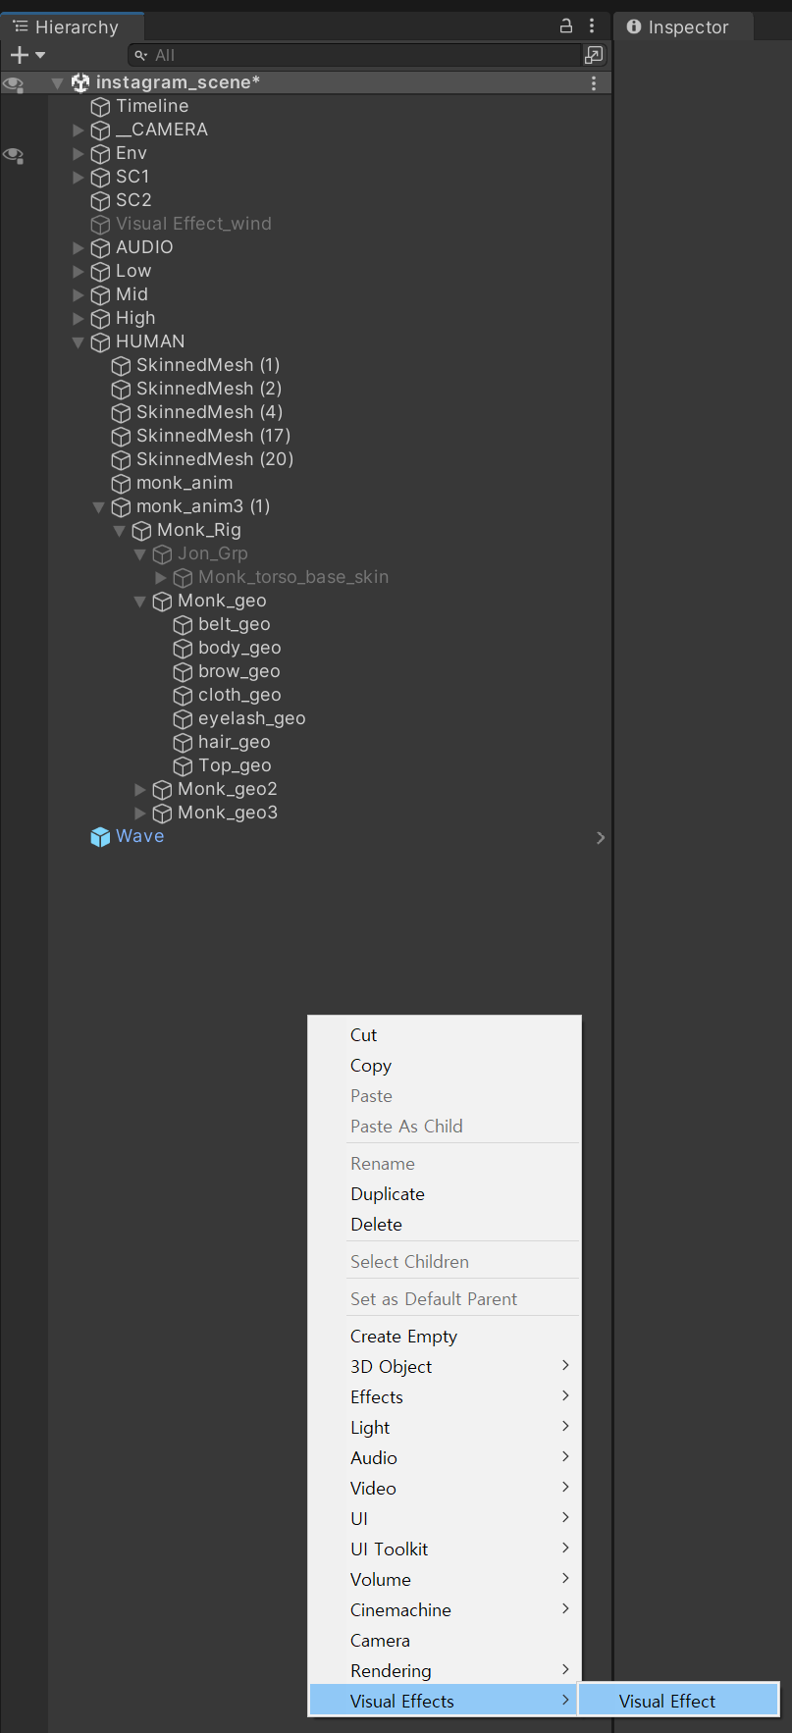Click the cloth_geo cube icon

coord(183,695)
